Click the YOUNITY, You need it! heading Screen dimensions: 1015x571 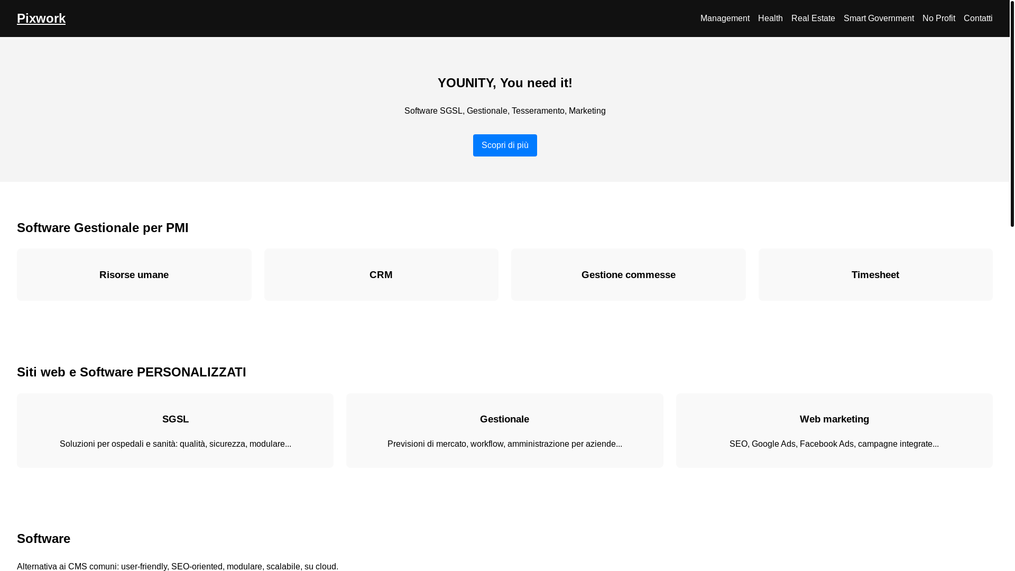(x=505, y=83)
